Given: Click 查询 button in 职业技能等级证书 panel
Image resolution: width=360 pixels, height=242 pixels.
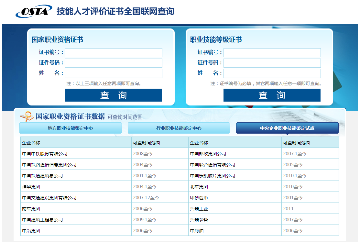Looking at the screenshot, I should (272, 95).
